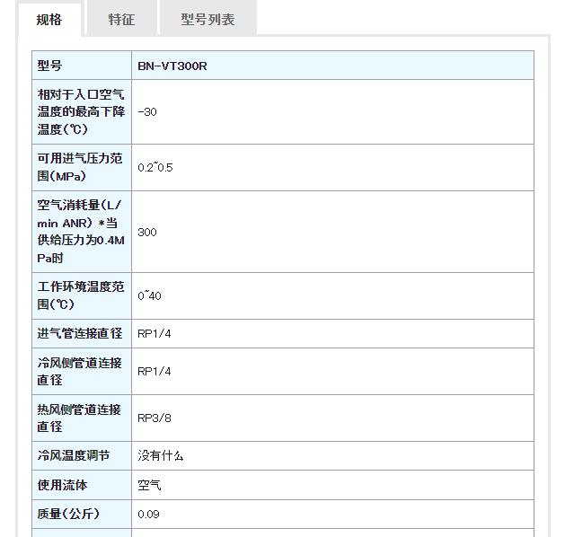Click the 没有什么 value cell
The width and height of the screenshot is (574, 537).
click(332, 456)
